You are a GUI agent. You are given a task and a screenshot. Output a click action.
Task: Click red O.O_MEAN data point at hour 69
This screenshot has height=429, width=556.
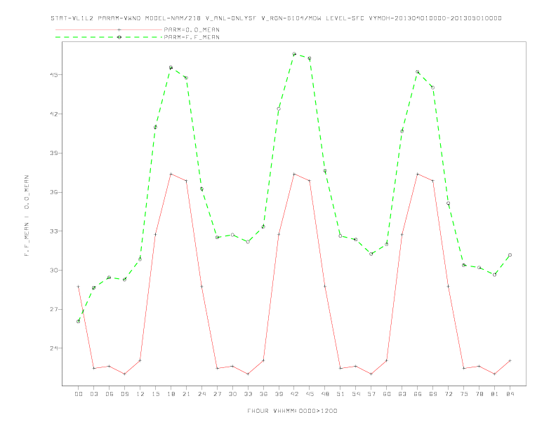tap(432, 181)
